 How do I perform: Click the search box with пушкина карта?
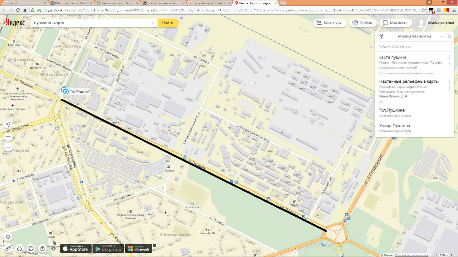[x=92, y=22]
